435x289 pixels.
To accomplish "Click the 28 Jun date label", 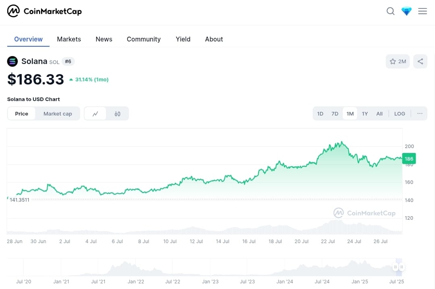I will click(x=15, y=241).
